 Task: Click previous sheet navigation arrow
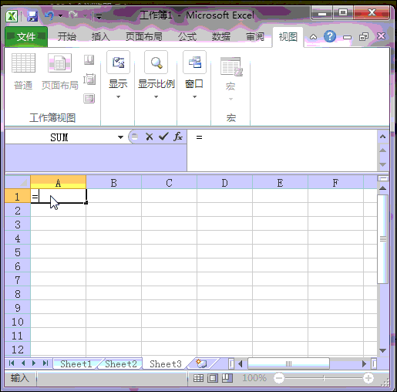(23, 363)
